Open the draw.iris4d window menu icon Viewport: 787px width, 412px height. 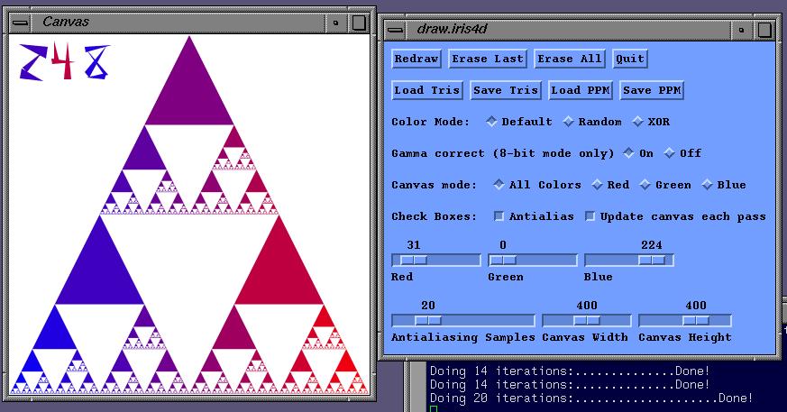coord(395,29)
